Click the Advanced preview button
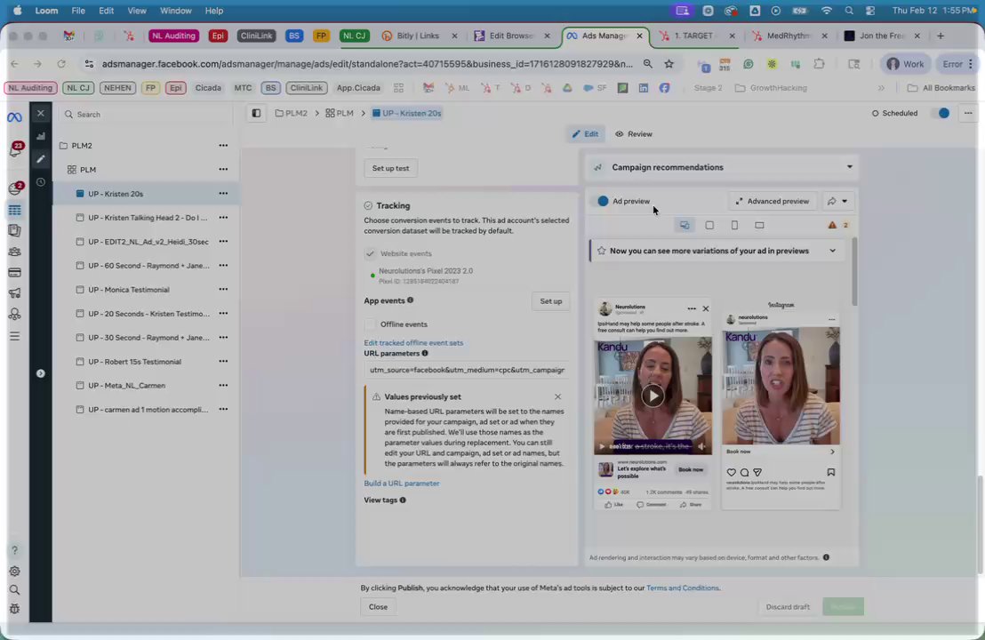Viewport: 985px width, 640px height. tap(772, 202)
